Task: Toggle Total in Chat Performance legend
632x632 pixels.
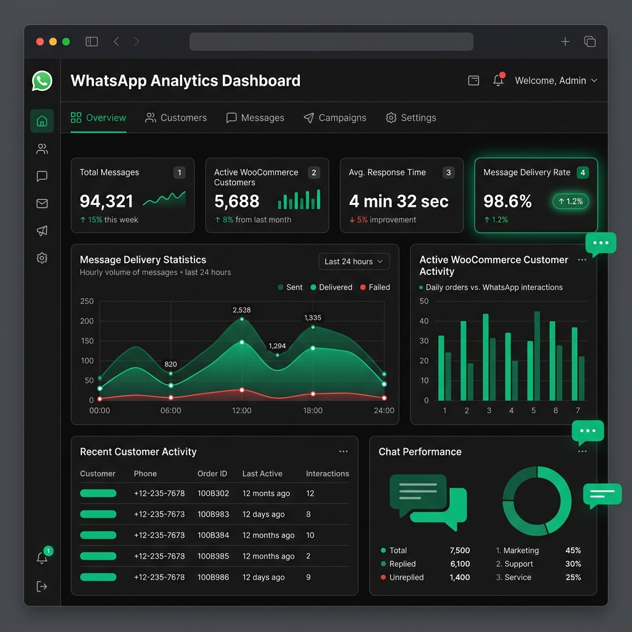Action: [x=394, y=550]
